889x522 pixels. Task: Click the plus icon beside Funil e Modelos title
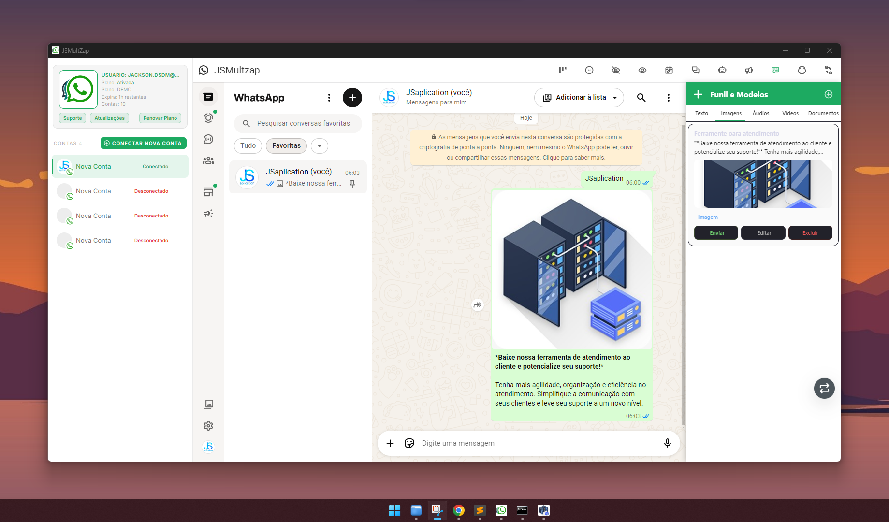698,94
